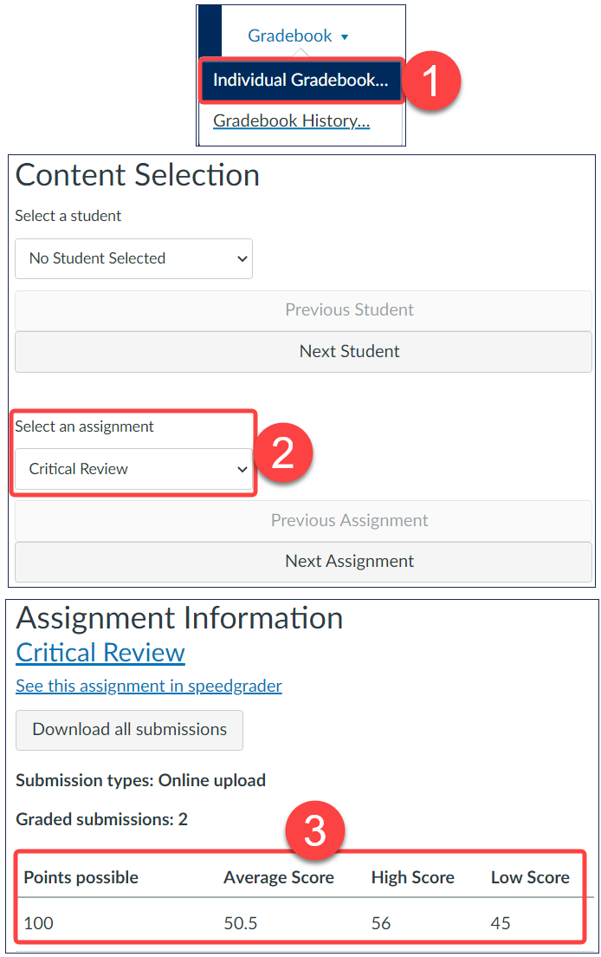Open the Gradebook dropdown menu
The width and height of the screenshot is (601, 957).
click(x=297, y=36)
